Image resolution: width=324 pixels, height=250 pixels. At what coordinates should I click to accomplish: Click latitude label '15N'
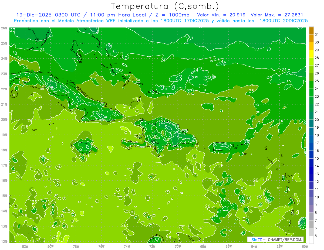click(4, 196)
